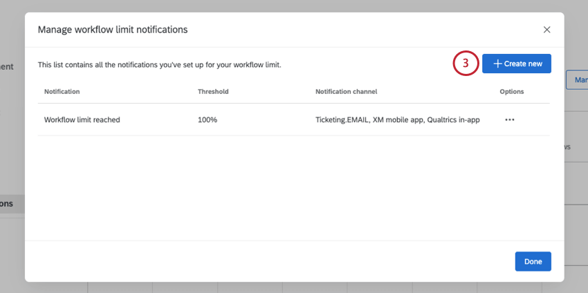Select the highlighted sidebar tab behind the dialog
The width and height of the screenshot is (588, 293).
[12, 204]
